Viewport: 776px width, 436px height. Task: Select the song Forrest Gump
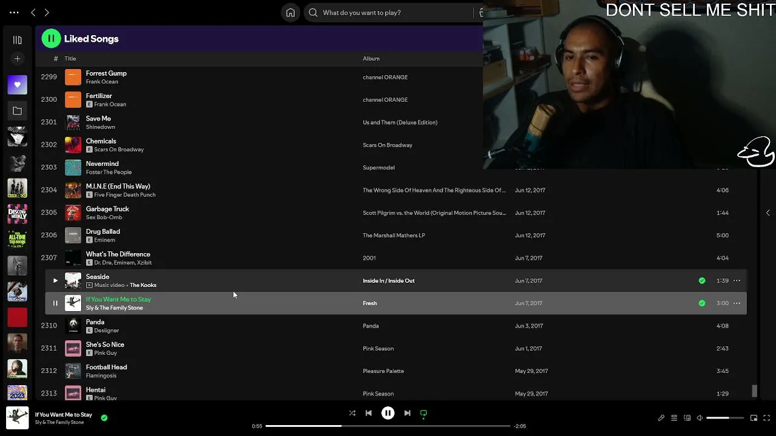click(106, 73)
